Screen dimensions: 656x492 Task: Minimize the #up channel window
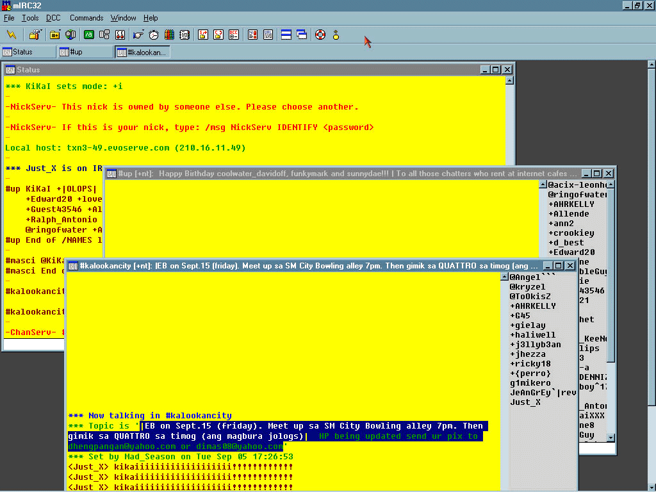(x=586, y=173)
